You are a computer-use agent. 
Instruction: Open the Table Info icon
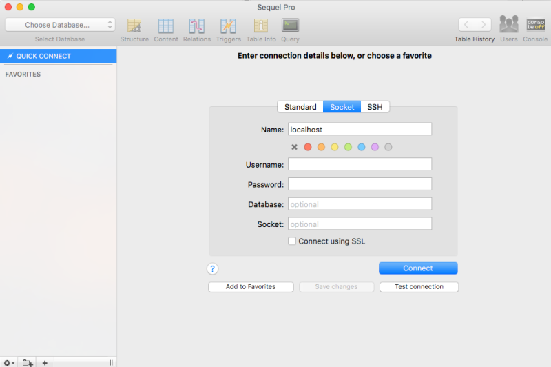click(261, 26)
